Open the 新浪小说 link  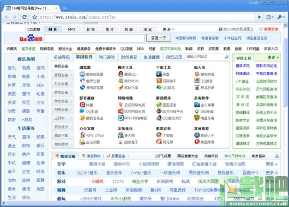click(x=97, y=164)
